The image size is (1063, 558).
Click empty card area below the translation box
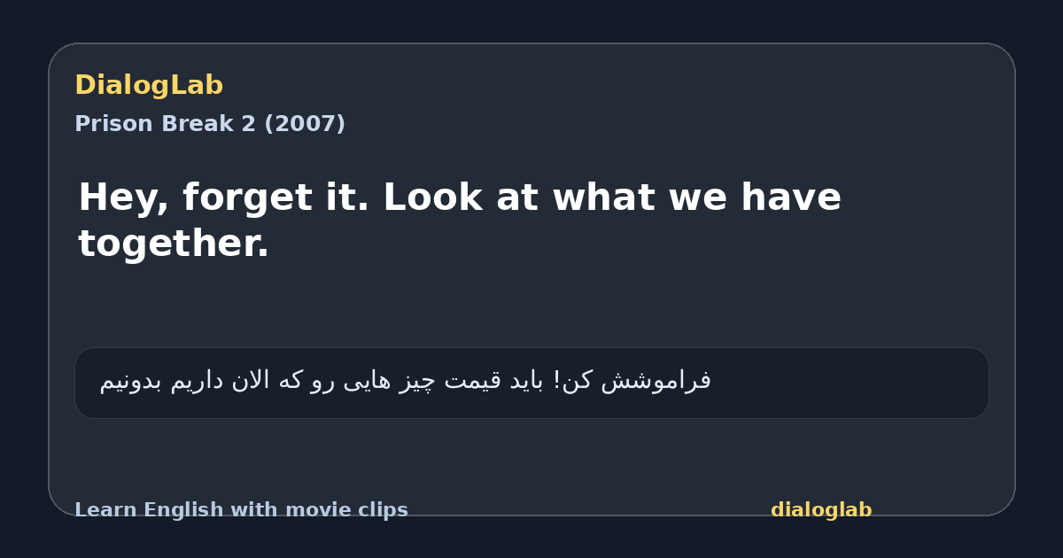(531, 459)
